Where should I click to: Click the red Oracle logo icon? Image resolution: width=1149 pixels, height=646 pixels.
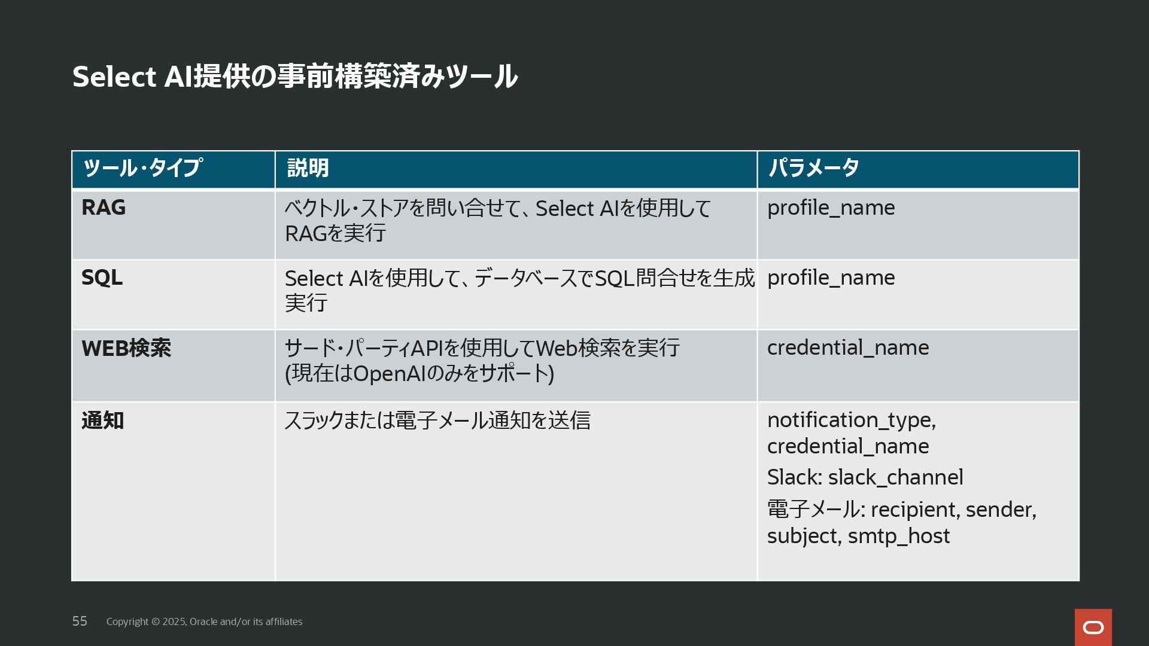point(1093,627)
